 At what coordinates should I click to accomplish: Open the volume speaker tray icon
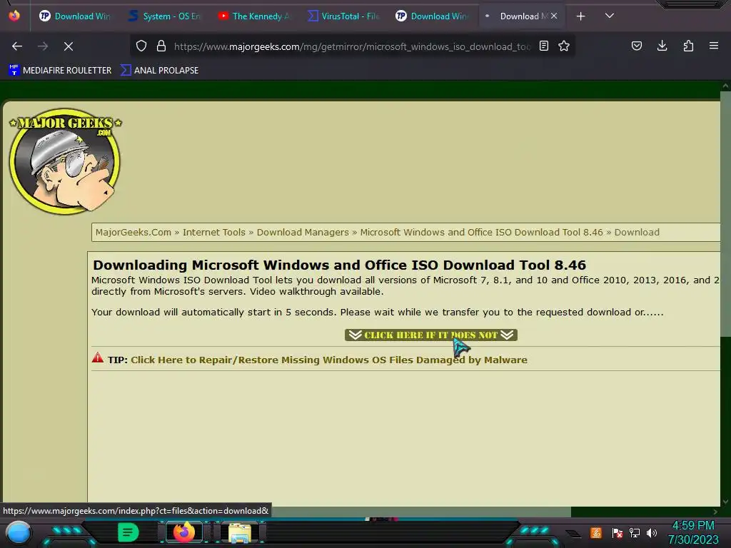[x=652, y=532]
